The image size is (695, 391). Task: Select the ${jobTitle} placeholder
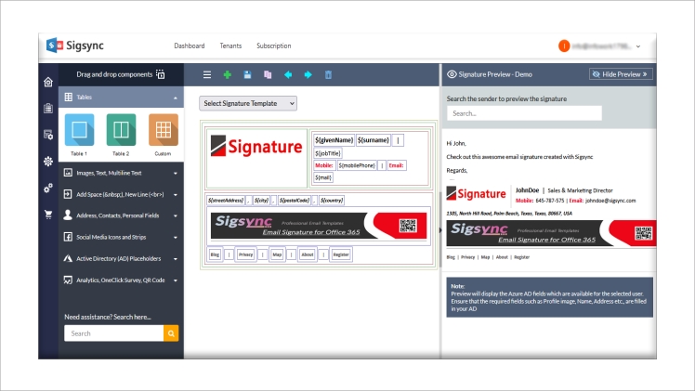pyautogui.click(x=328, y=153)
